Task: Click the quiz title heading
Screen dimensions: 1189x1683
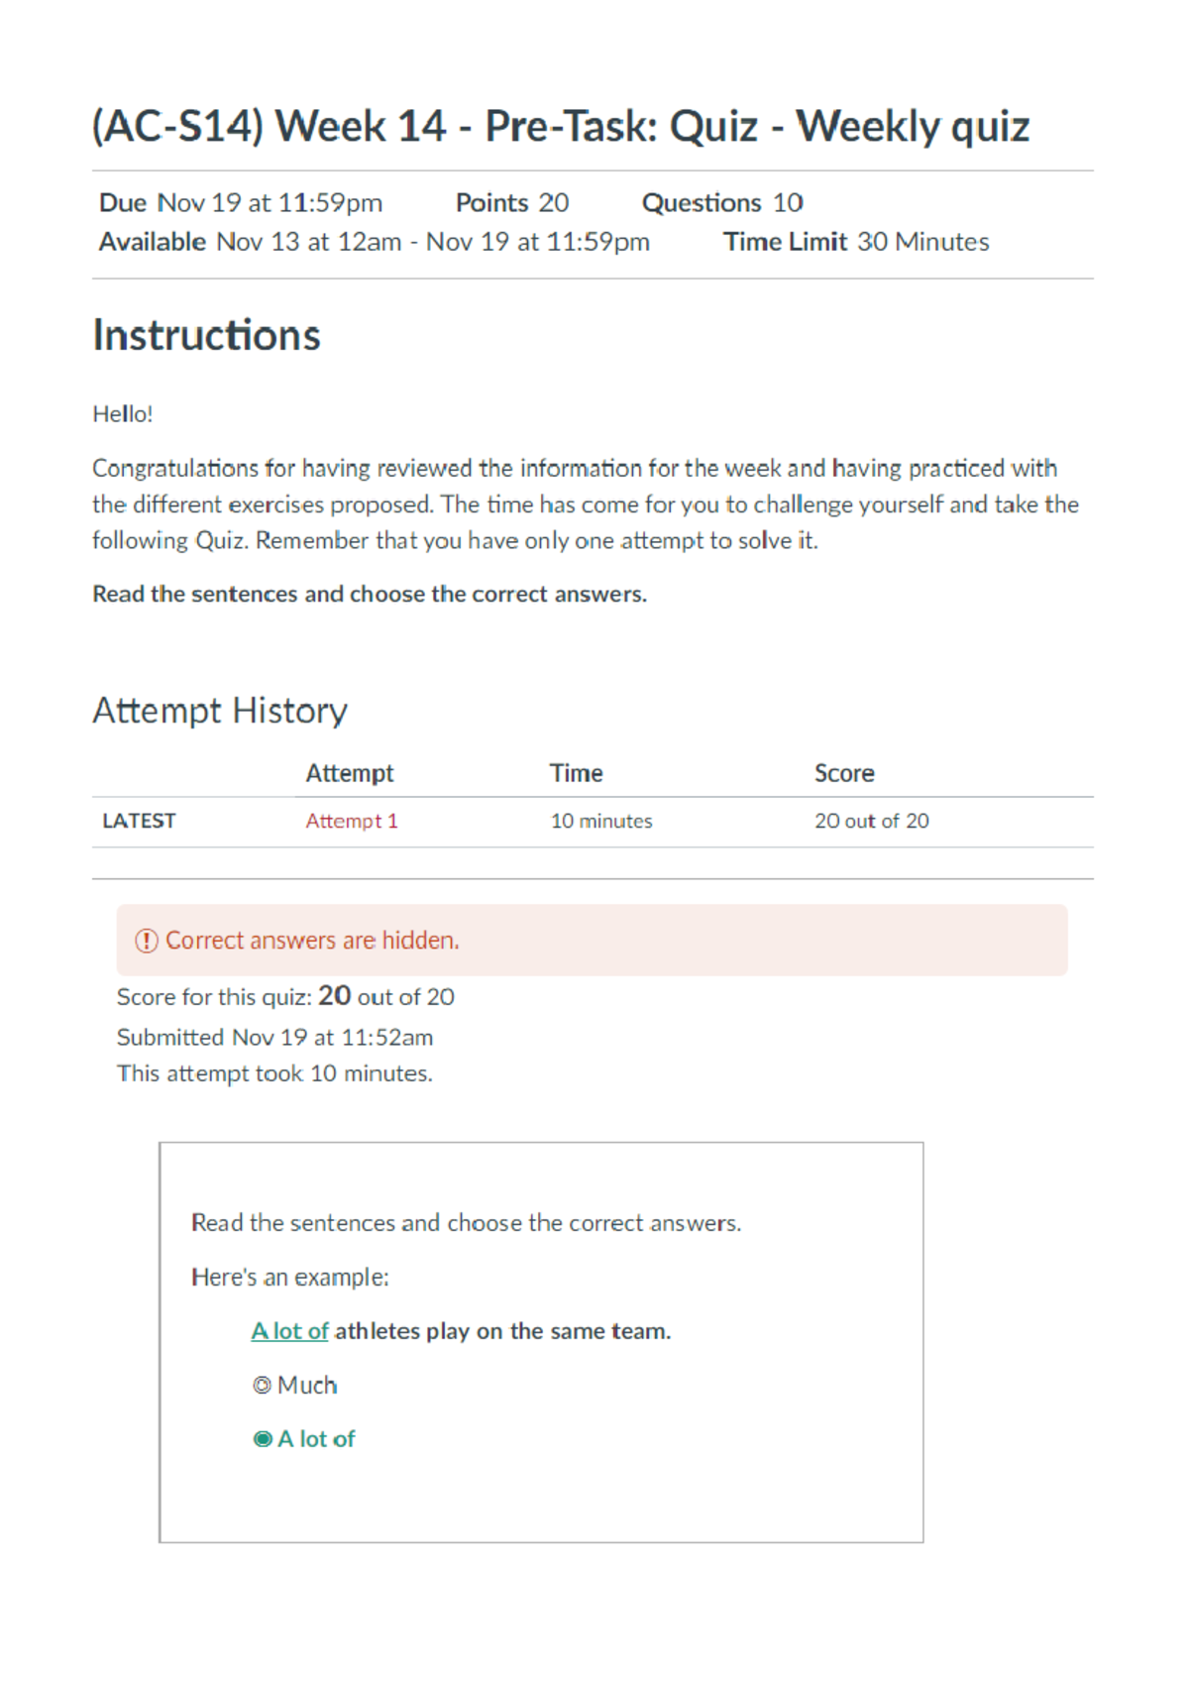Action: (561, 125)
